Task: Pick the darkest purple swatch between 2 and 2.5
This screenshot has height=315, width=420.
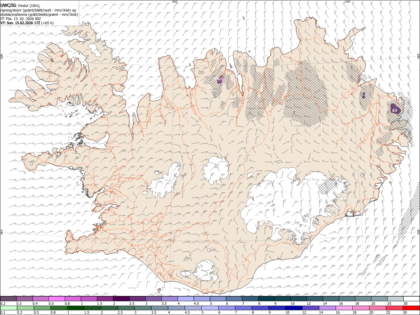Action: [x=121, y=299]
